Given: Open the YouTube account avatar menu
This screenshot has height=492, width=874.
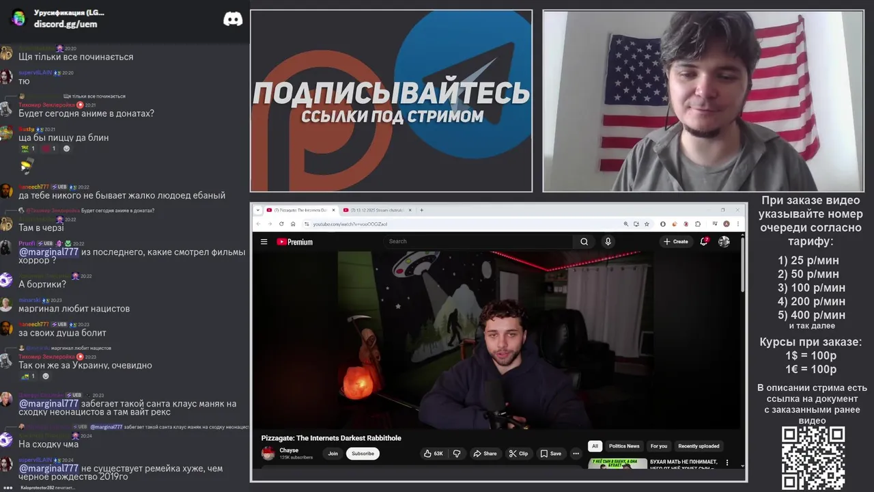Looking at the screenshot, I should pyautogui.click(x=724, y=241).
